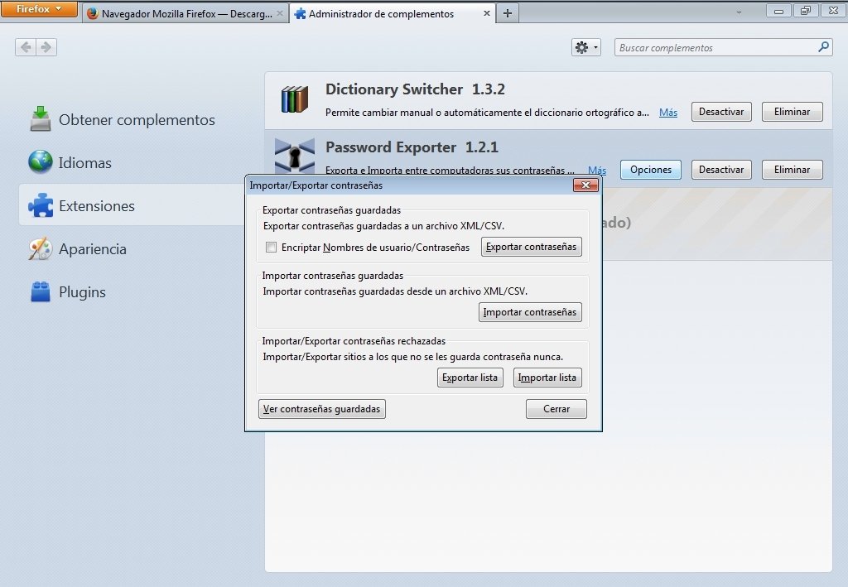Disable the Password Exporter extension
Viewport: 848px width, 587px height.
(721, 170)
